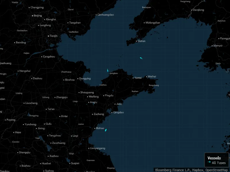Viewport: 230px width, 172px height.
Task: Click the Qingdao city label
Action: coord(118,112)
